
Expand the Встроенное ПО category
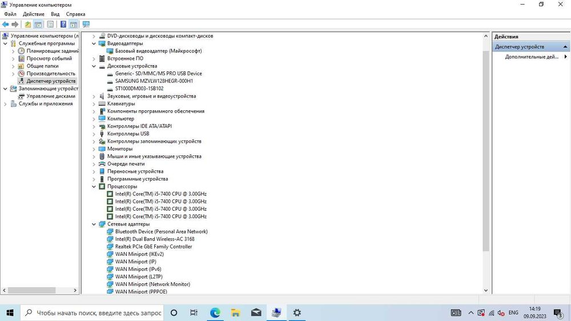pyautogui.click(x=94, y=59)
